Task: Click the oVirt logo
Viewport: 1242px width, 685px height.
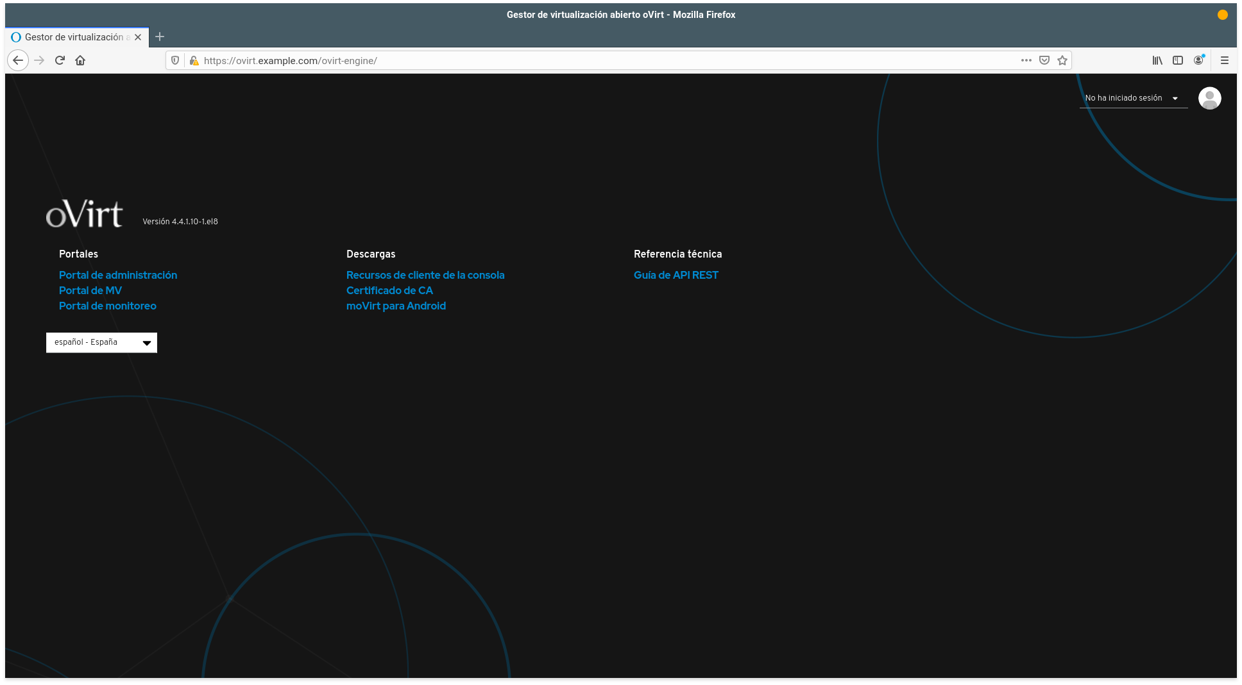Action: tap(84, 213)
